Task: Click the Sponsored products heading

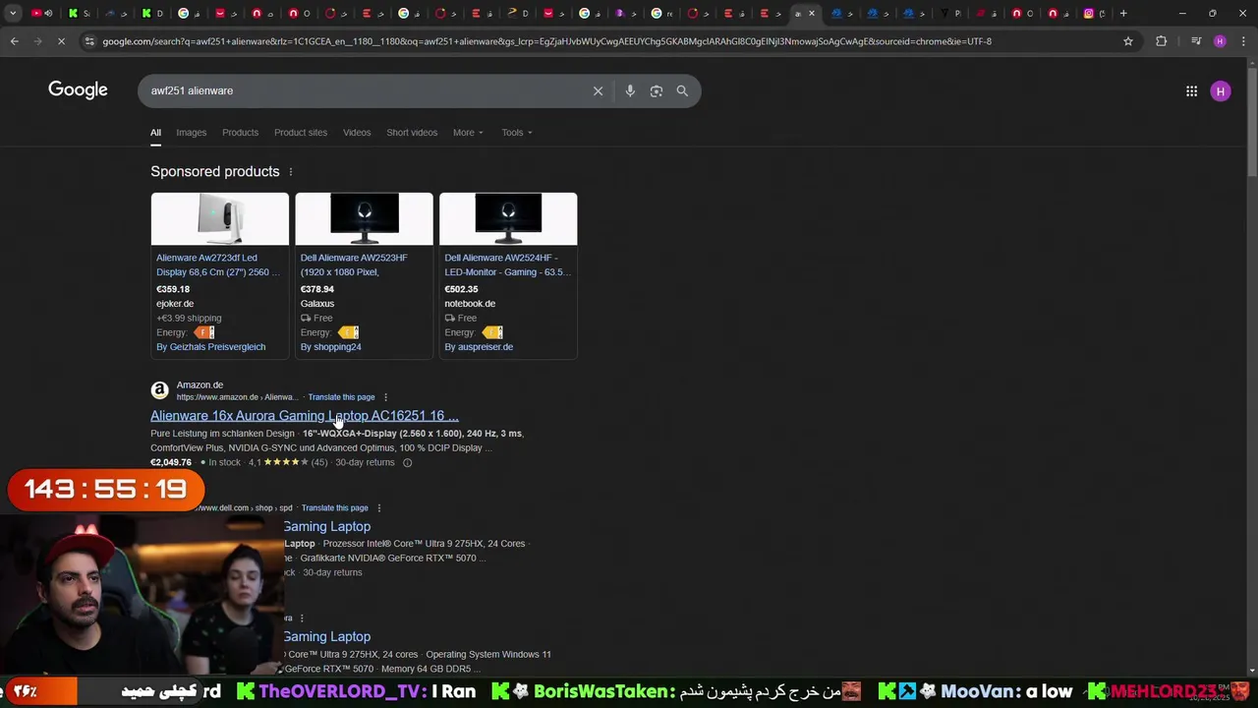Action: point(215,171)
